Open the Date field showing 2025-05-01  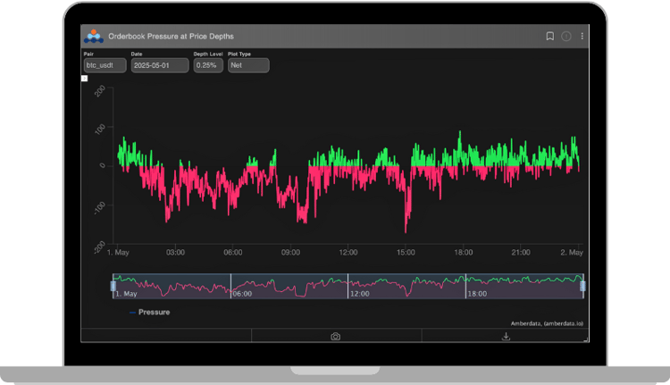click(x=160, y=65)
